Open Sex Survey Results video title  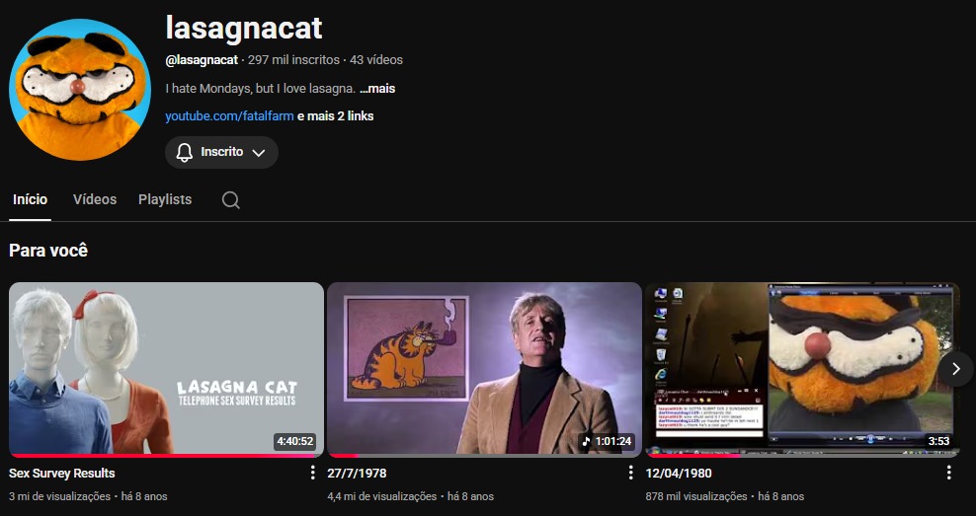(x=61, y=474)
